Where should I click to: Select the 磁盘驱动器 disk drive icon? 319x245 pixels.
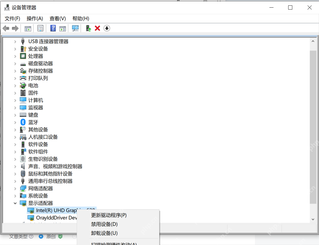pyautogui.click(x=23, y=64)
